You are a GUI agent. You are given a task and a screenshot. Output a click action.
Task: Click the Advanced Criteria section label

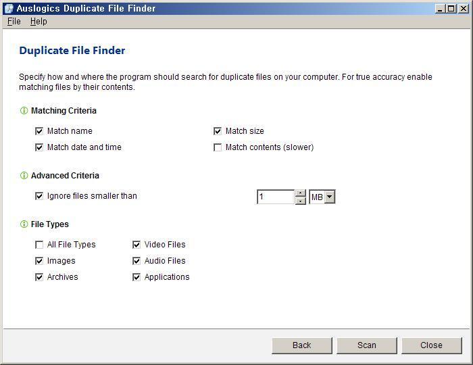[65, 176]
